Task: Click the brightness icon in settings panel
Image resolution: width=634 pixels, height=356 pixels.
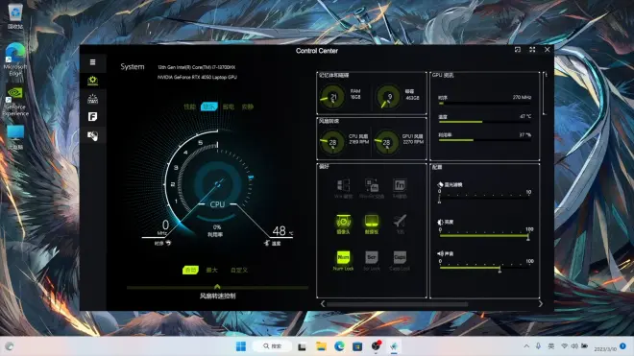Action: (440, 222)
